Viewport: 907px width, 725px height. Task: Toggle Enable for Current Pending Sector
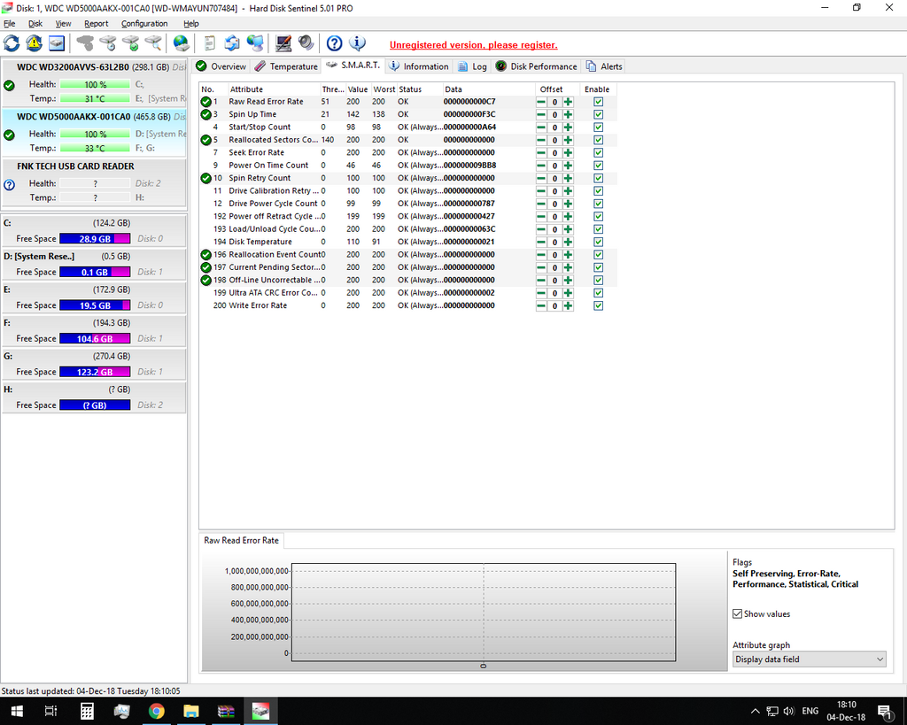[598, 267]
